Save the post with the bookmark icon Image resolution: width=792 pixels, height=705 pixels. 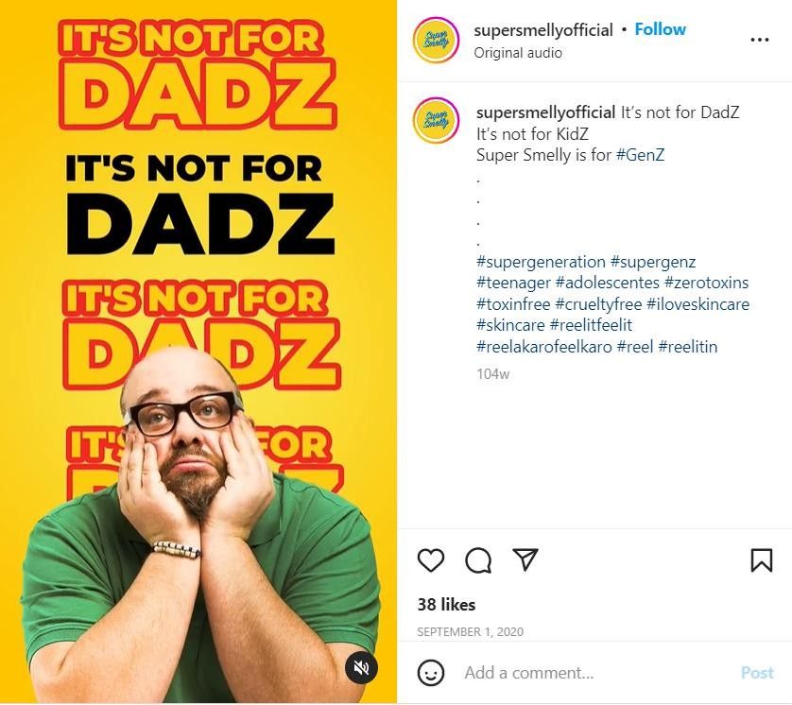(759, 559)
